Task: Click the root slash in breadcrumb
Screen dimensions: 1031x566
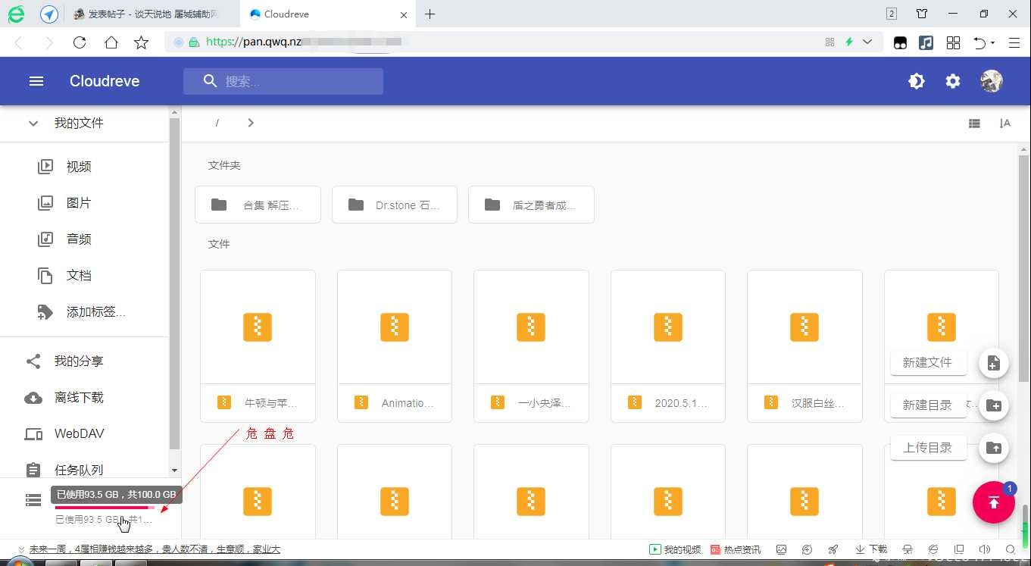Action: coord(217,123)
